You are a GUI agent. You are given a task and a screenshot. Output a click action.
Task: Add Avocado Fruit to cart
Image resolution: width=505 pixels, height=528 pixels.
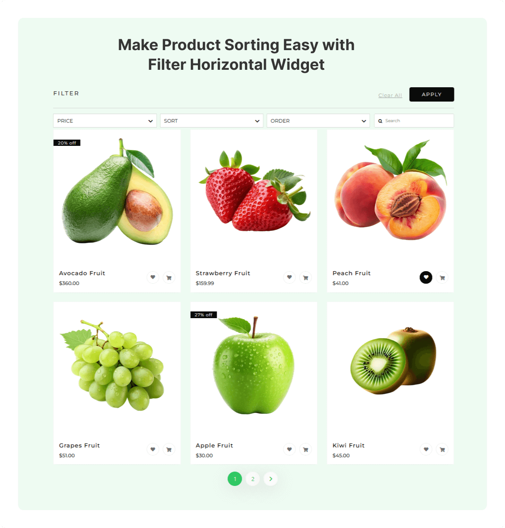pyautogui.click(x=169, y=278)
